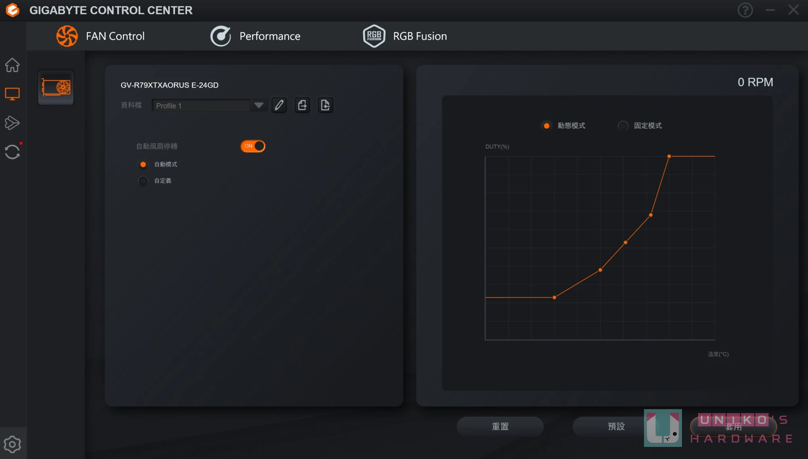The height and width of the screenshot is (459, 808).
Task: Open the FAN Control tab
Action: point(101,36)
